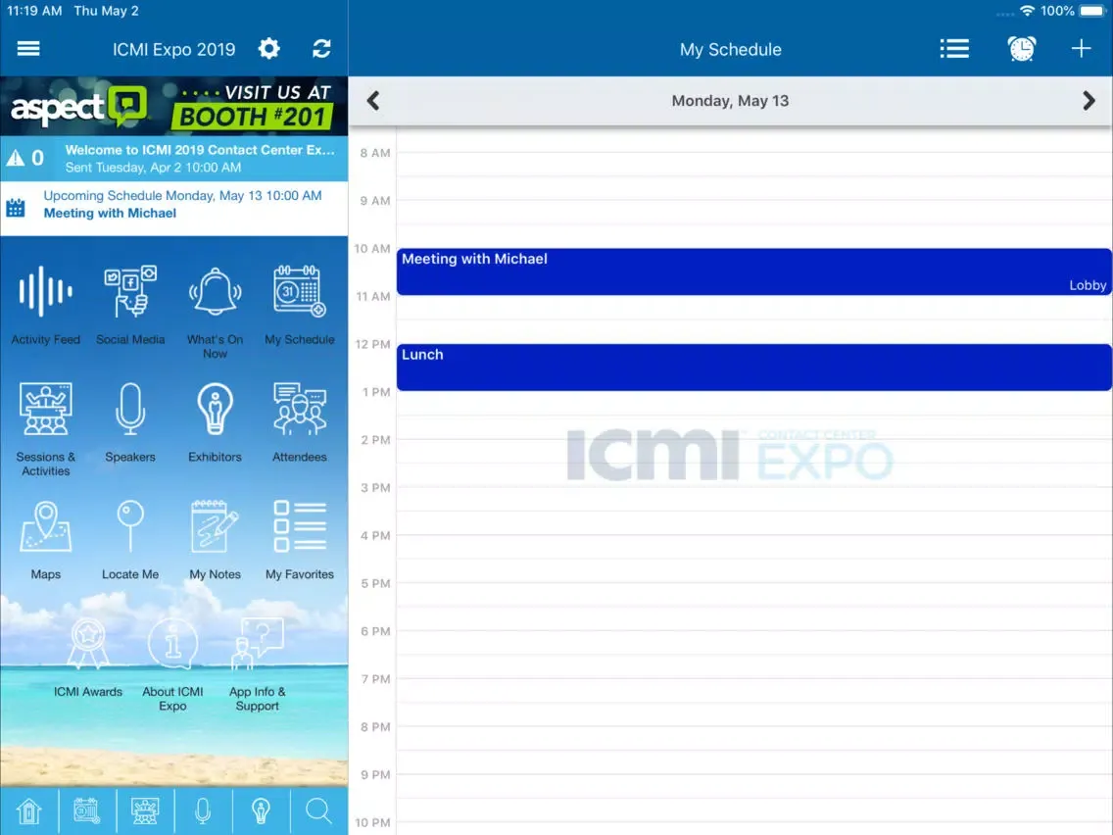Open the Welcome to ICMI 2019 alert
1113x835 pixels.
tap(174, 159)
